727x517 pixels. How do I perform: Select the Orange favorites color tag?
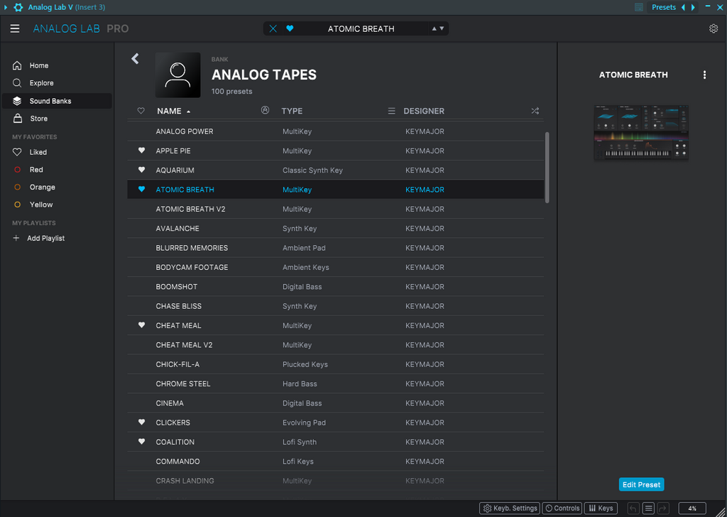pos(42,187)
